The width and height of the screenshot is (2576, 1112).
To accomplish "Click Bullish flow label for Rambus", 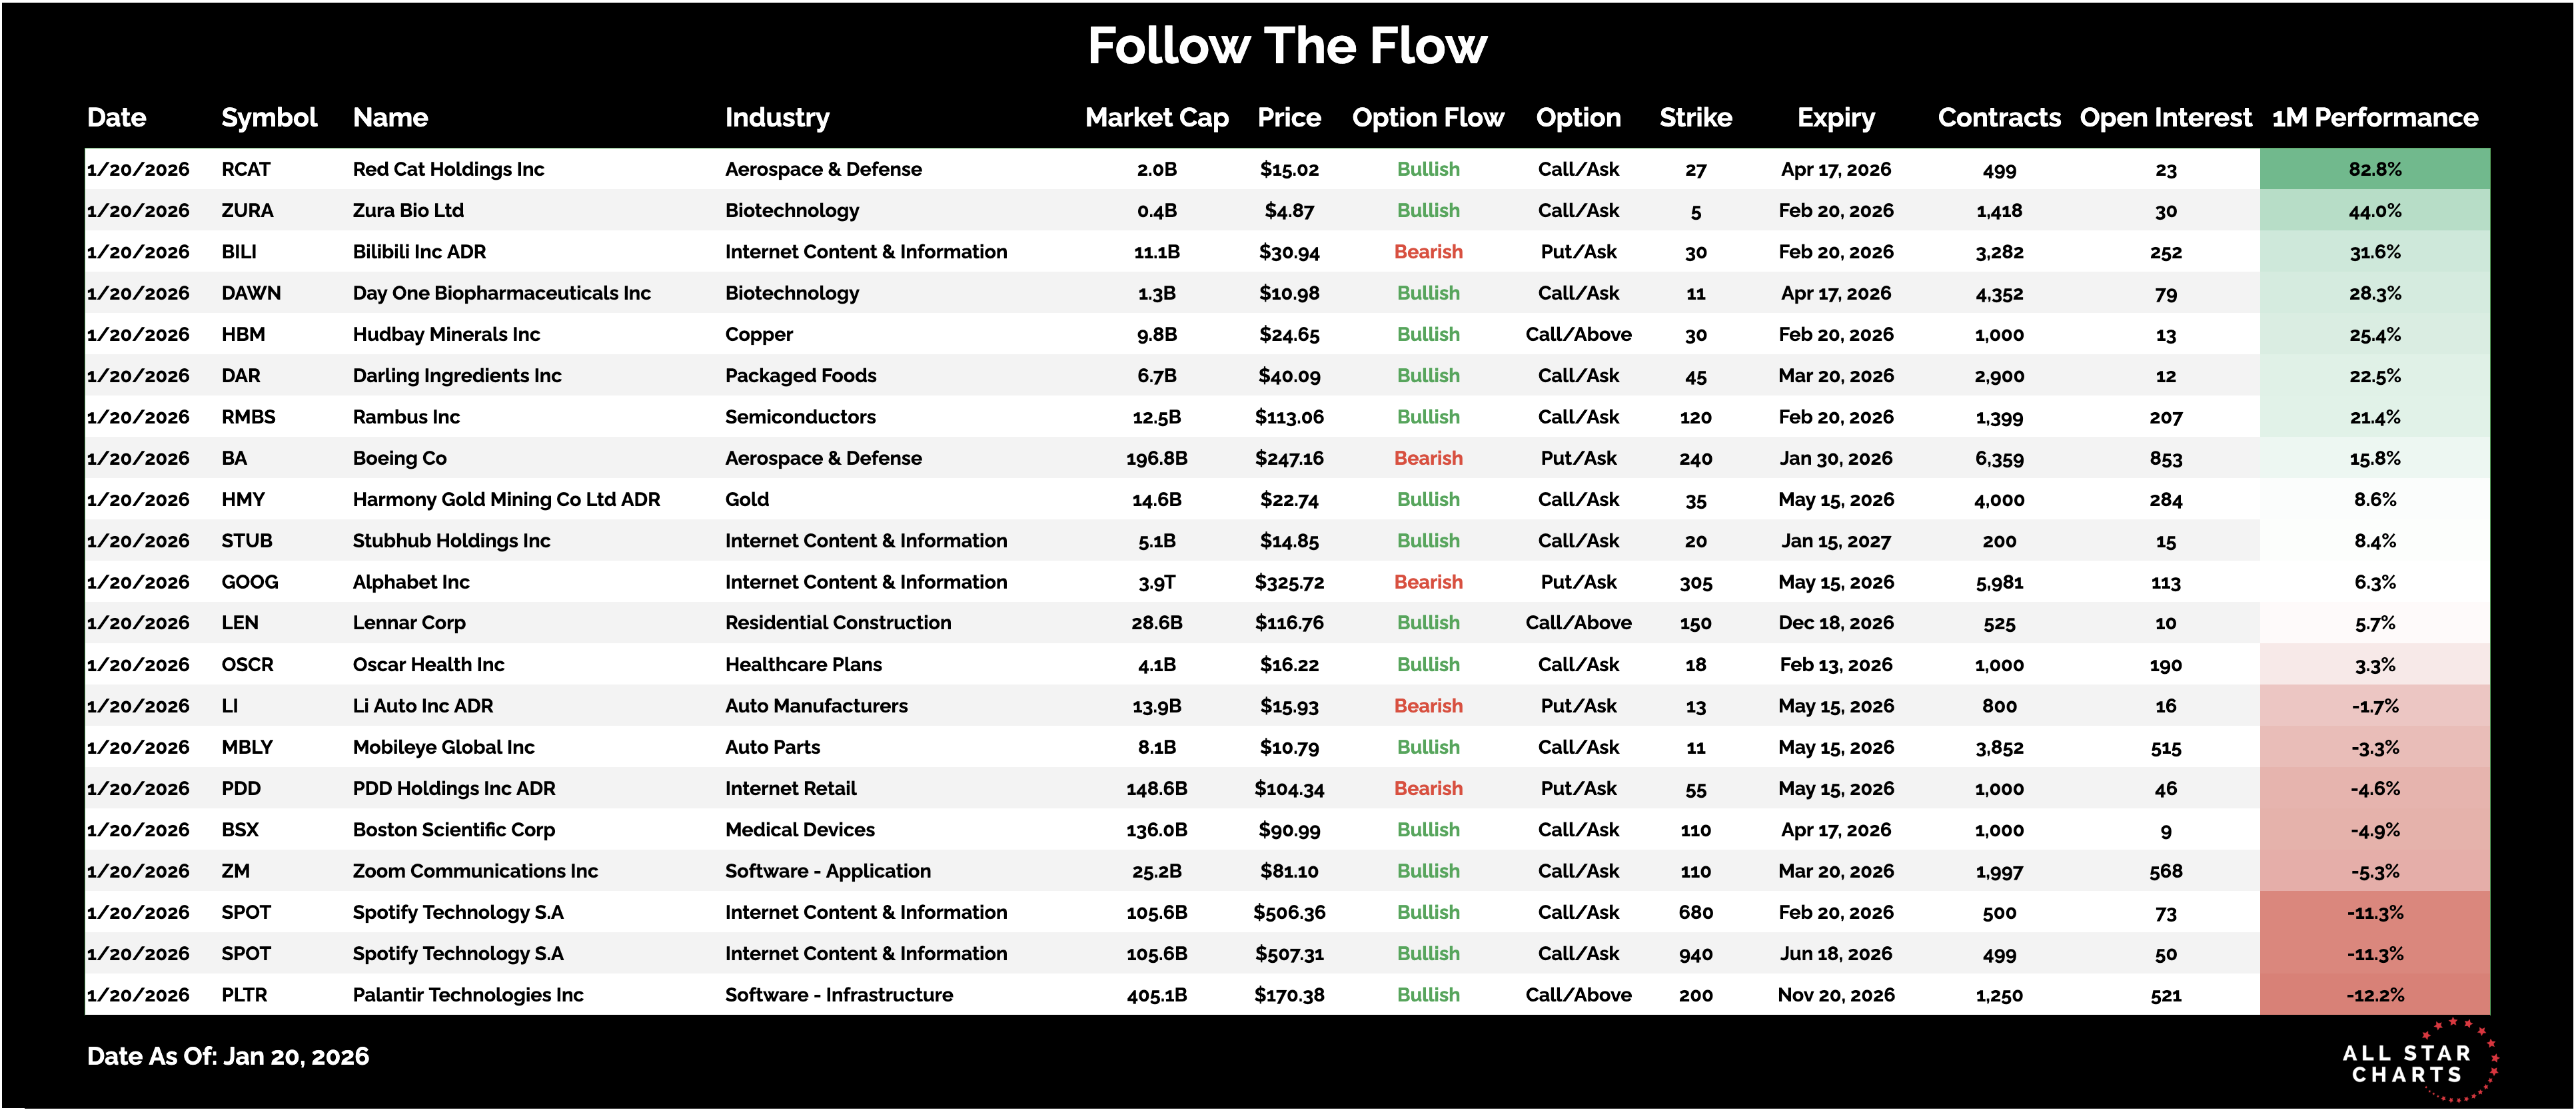I will 1428,417.
